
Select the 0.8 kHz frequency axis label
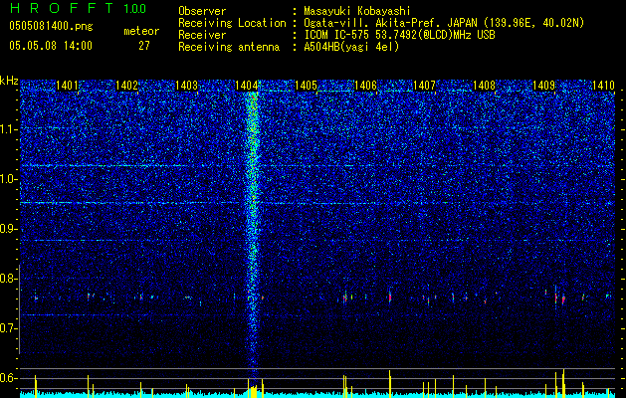click(x=8, y=279)
